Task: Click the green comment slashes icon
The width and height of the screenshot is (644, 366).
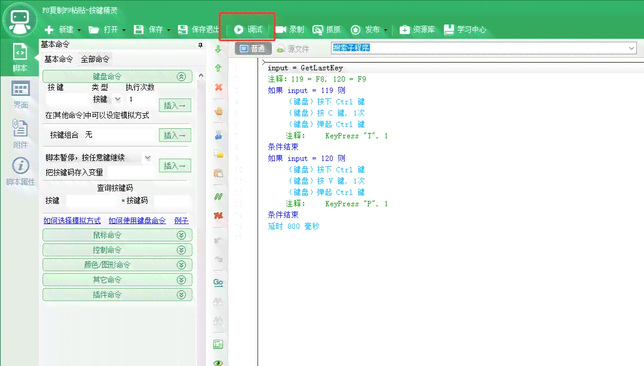Action: pos(218,197)
